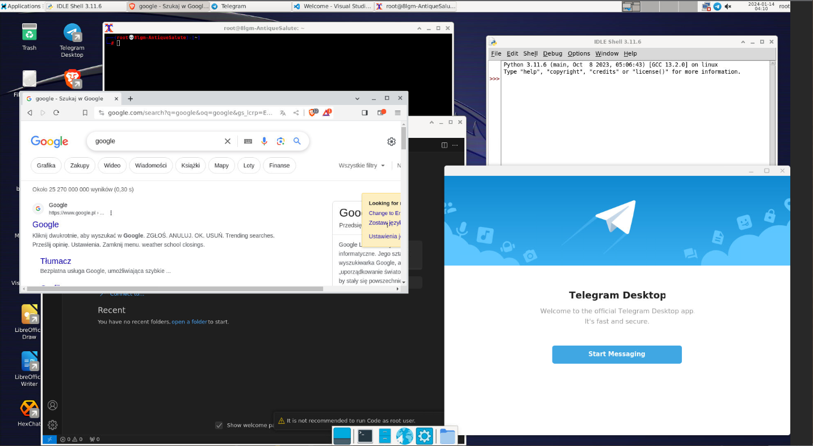This screenshot has height=446, width=813.
Task: Split the VS Code editor layout icon
Action: point(445,145)
